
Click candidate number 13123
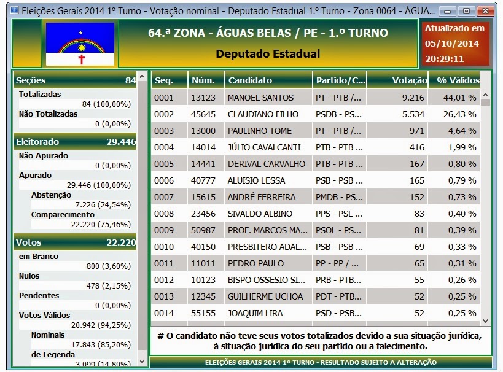(203, 98)
